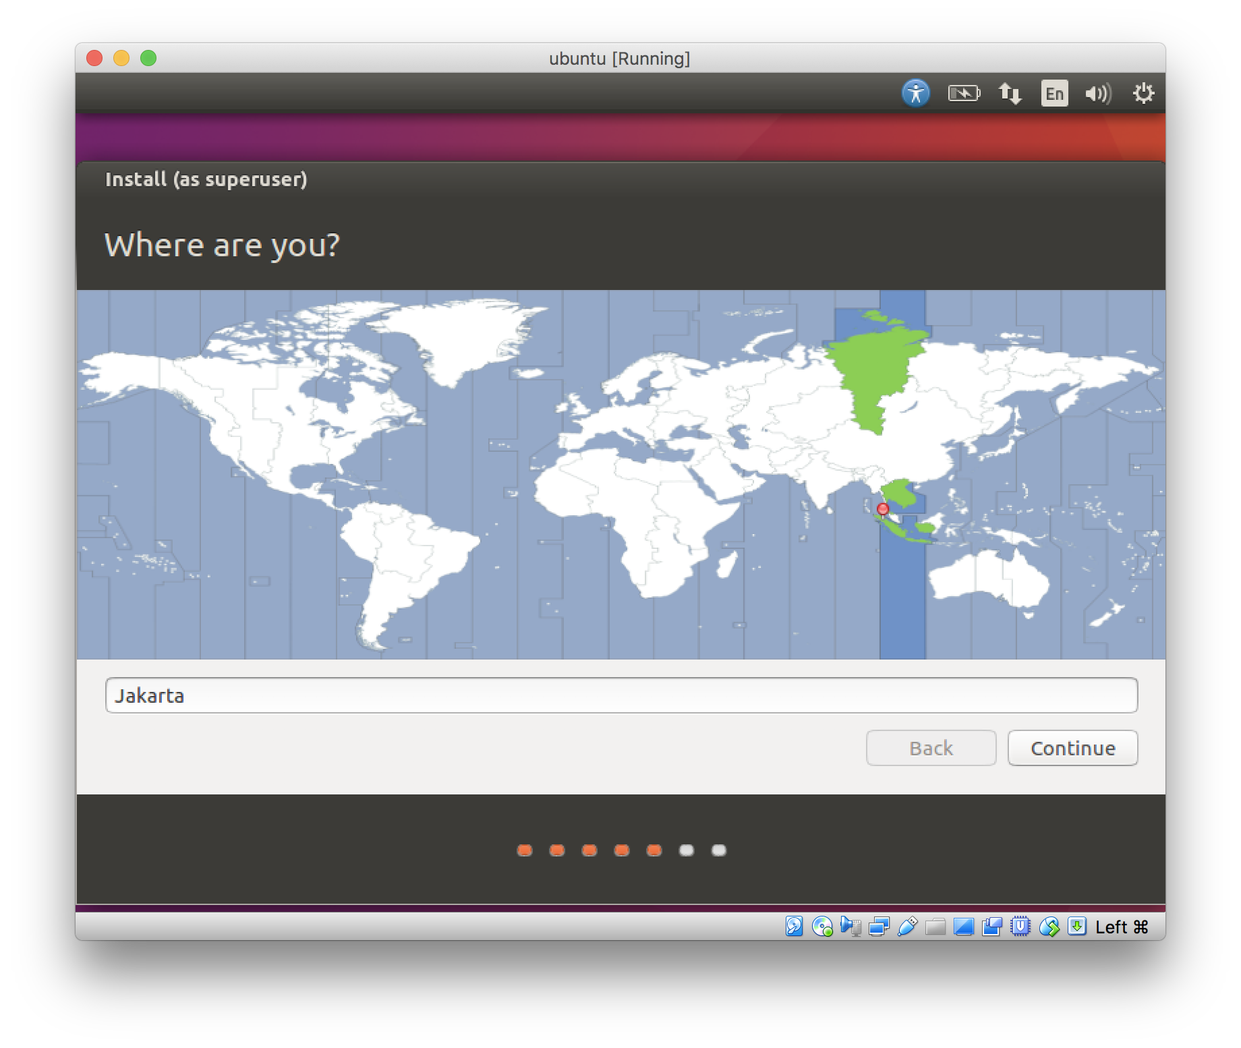Image resolution: width=1241 pixels, height=1048 pixels.
Task: Click into the Jakarta location text field
Action: [620, 695]
